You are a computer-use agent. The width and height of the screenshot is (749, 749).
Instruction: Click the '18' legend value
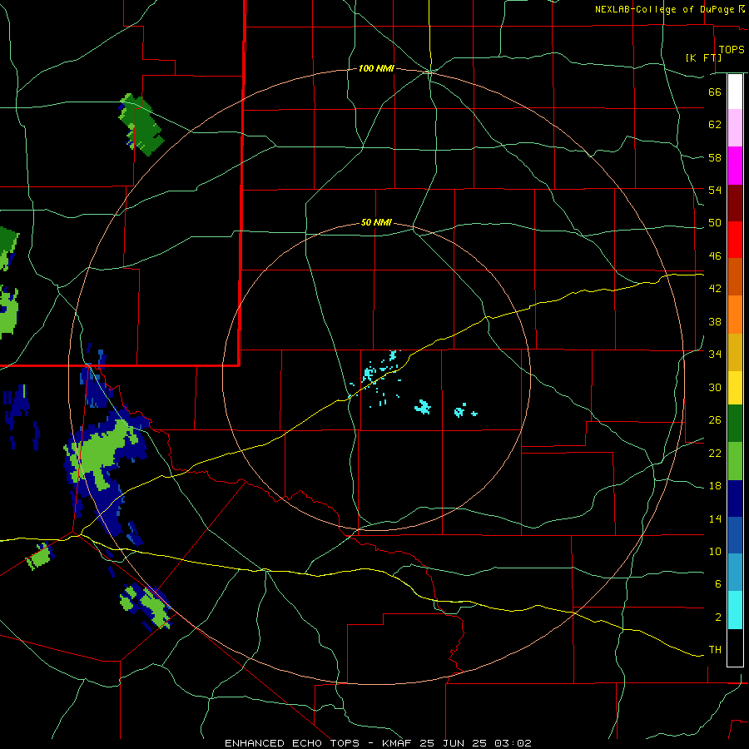point(715,486)
